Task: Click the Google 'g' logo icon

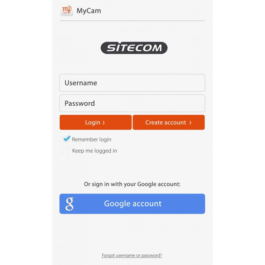Action: coord(70,204)
